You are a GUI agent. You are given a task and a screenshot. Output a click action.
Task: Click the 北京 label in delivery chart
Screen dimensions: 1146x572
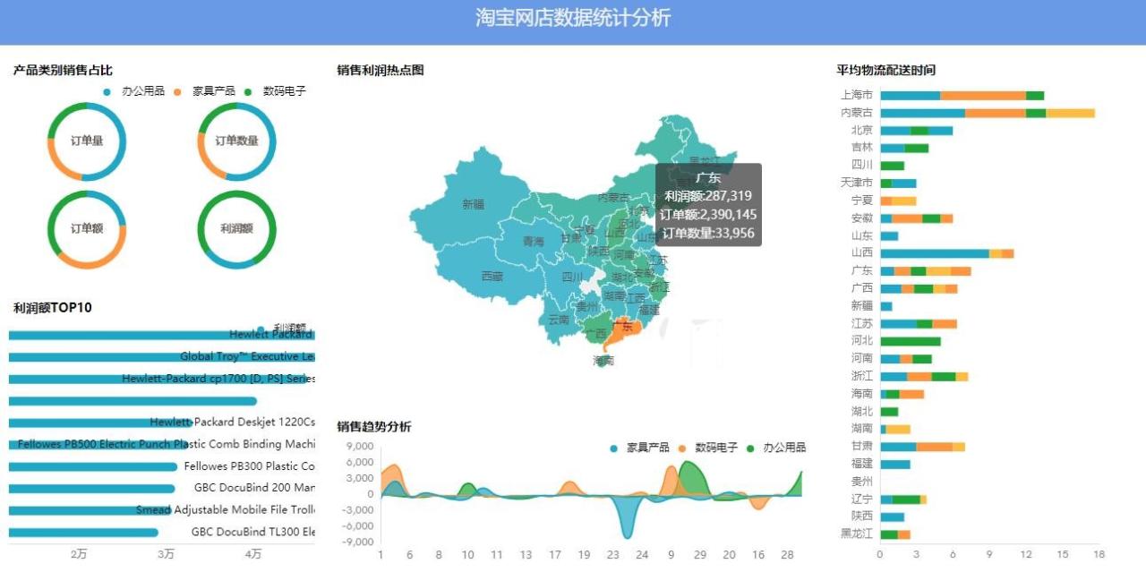(862, 131)
